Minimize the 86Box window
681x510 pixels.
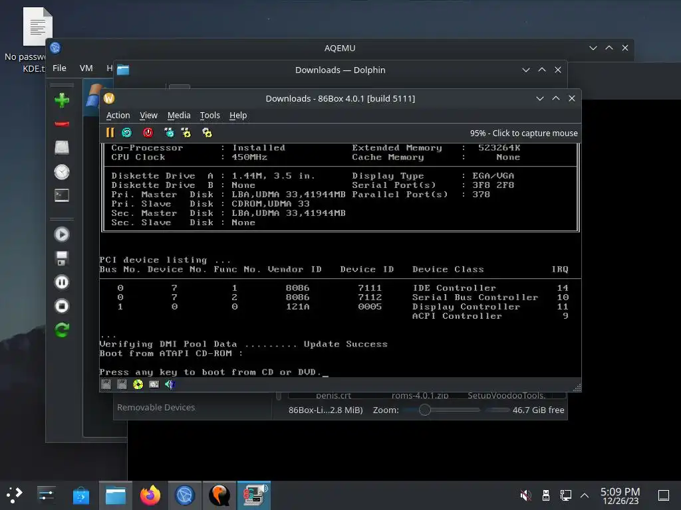[x=540, y=98]
